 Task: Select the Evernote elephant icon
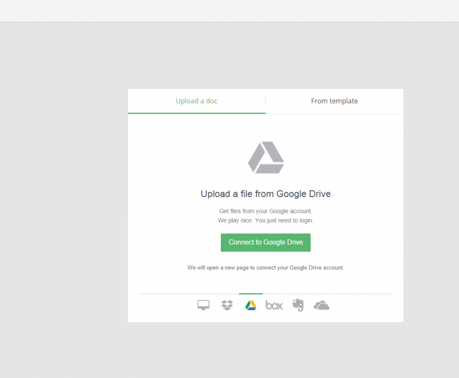tap(298, 305)
